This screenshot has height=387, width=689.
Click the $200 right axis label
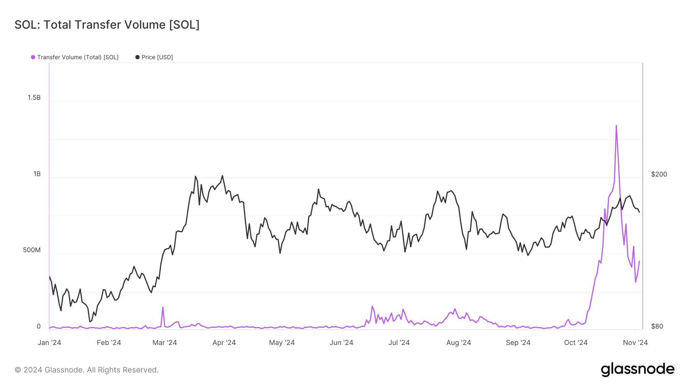click(659, 174)
